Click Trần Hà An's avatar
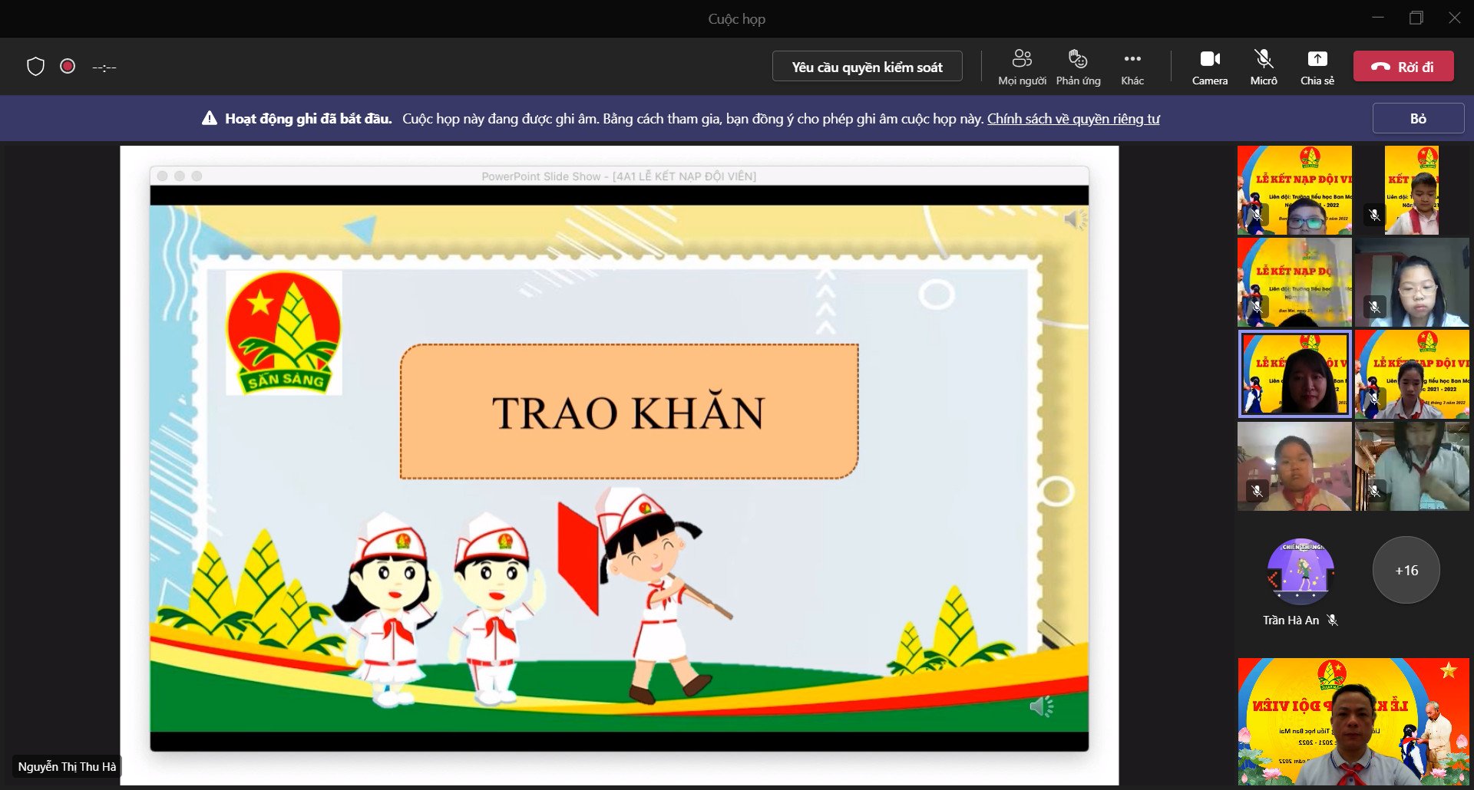The width and height of the screenshot is (1474, 790). pyautogui.click(x=1300, y=571)
